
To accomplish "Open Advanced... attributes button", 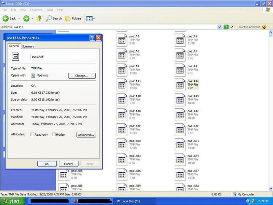I will 86,135.
